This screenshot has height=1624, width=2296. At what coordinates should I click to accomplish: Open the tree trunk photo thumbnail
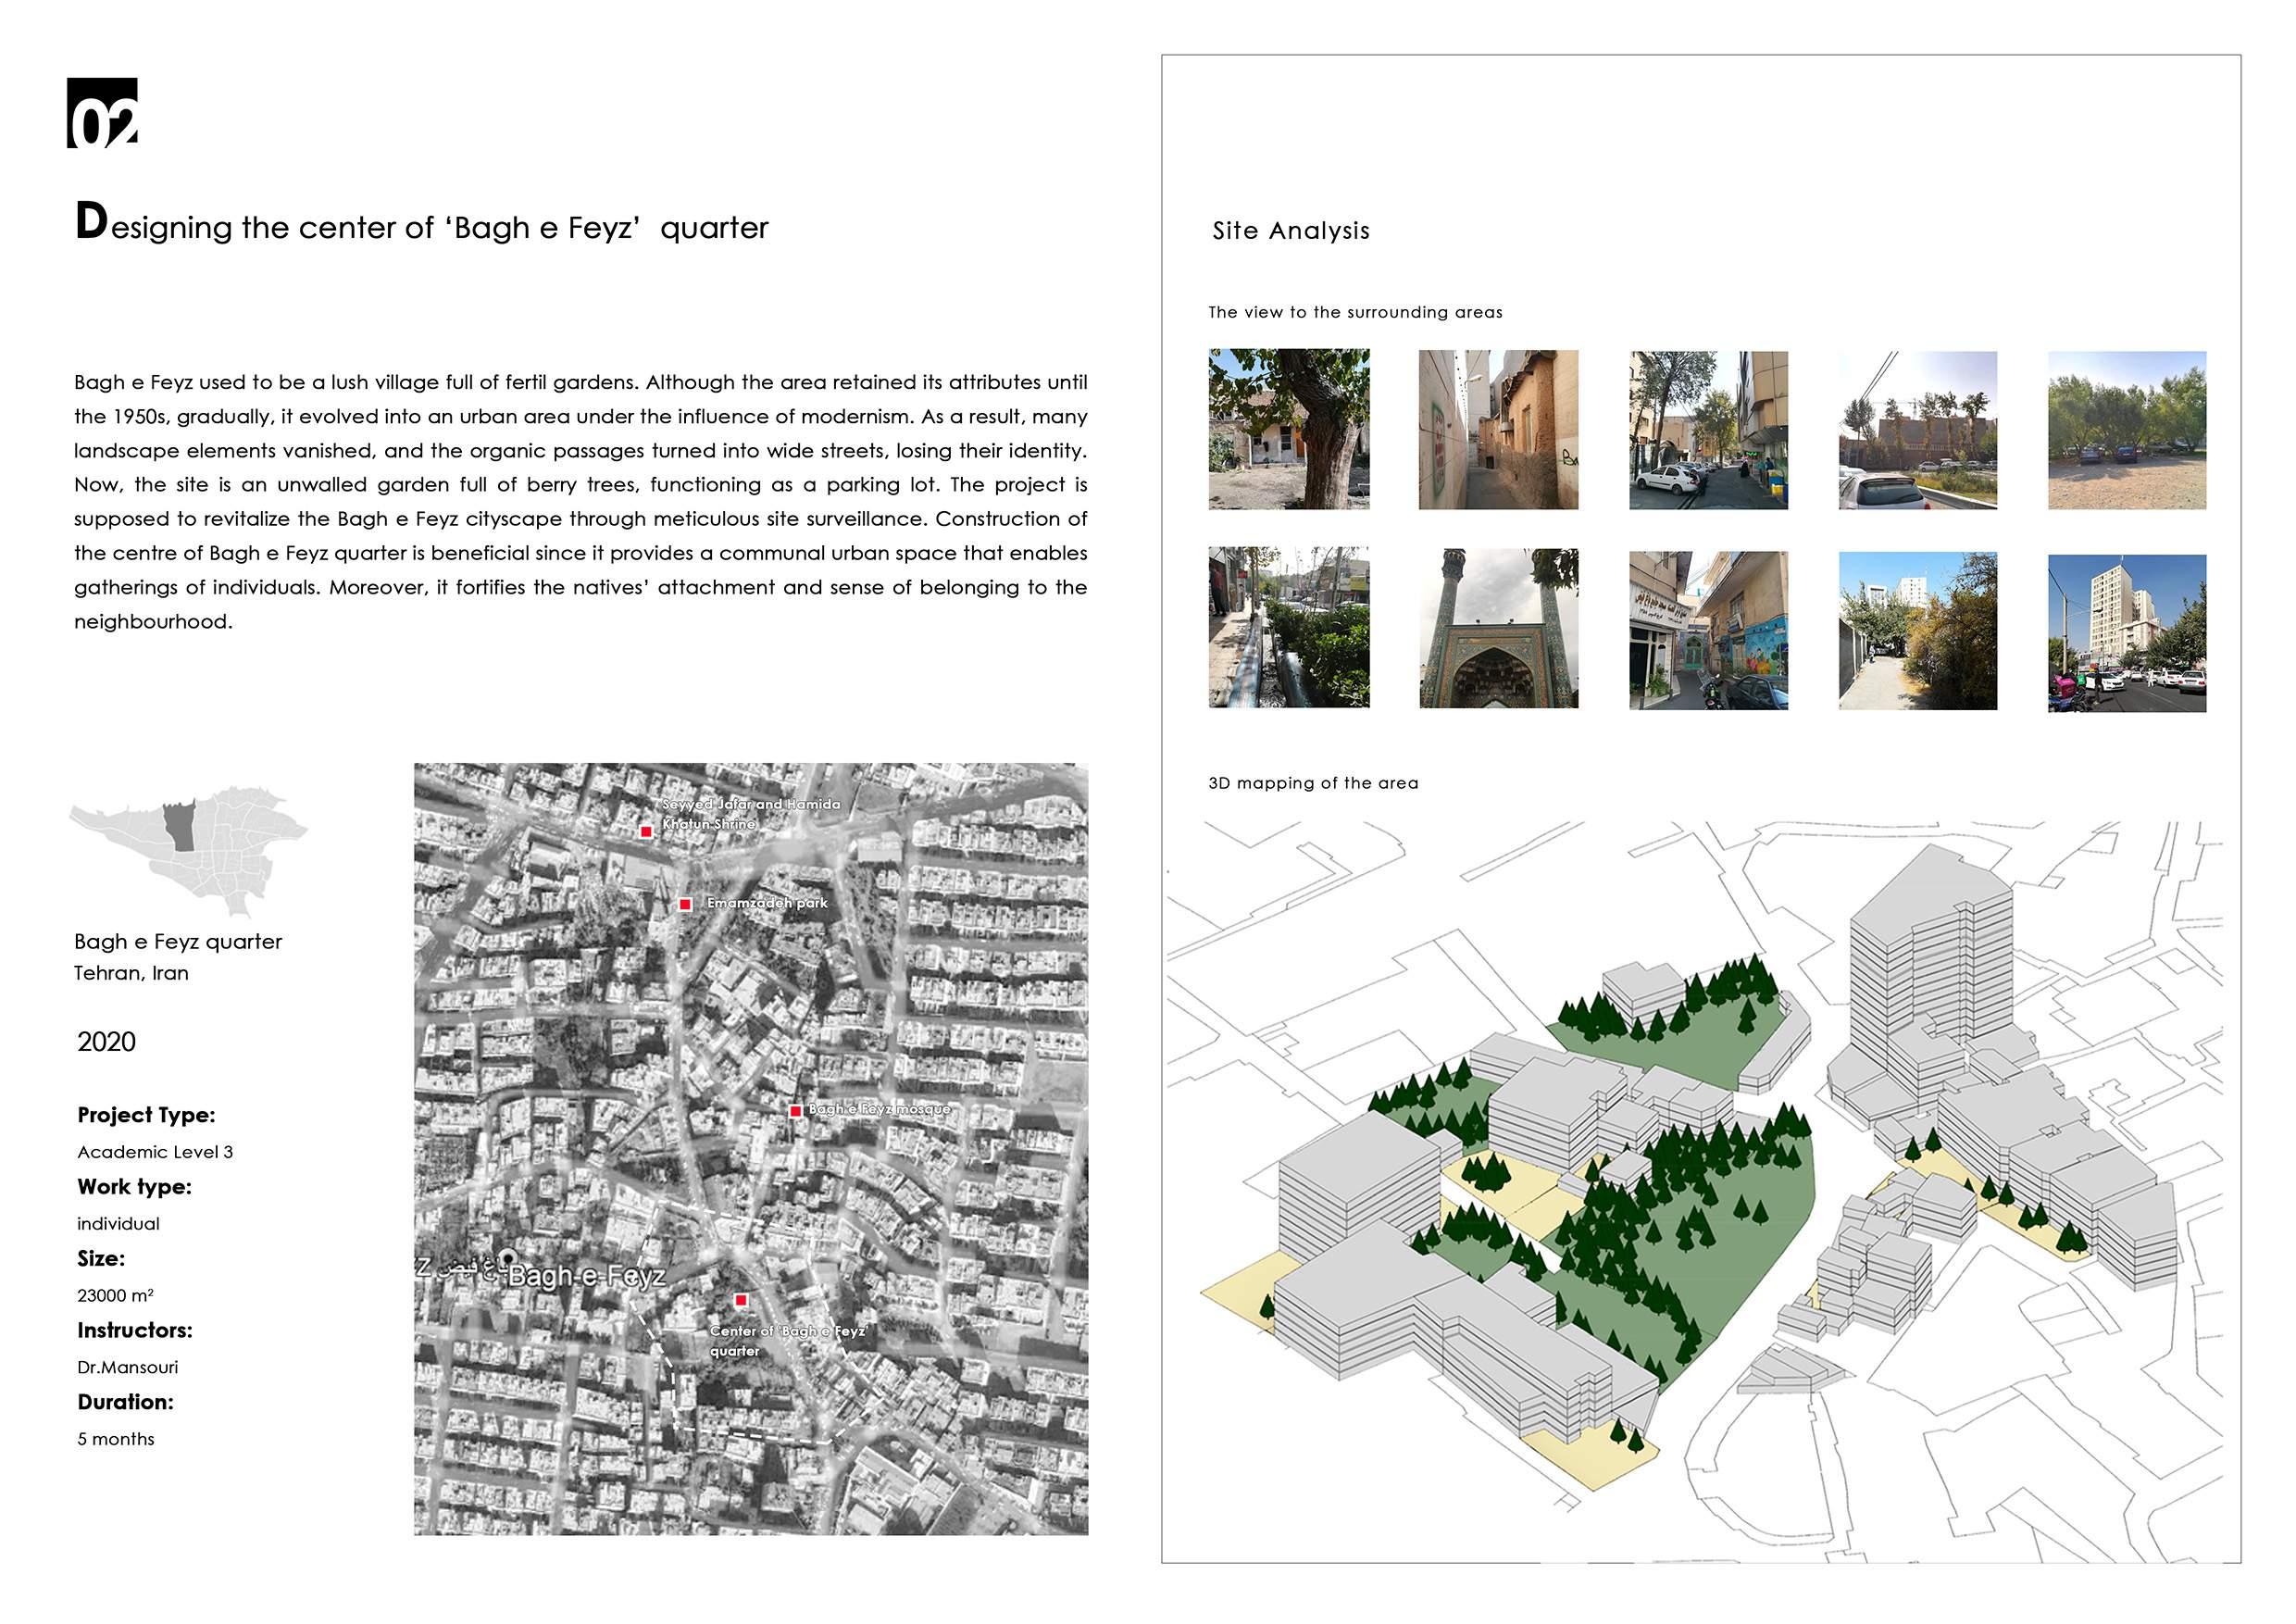click(1288, 429)
